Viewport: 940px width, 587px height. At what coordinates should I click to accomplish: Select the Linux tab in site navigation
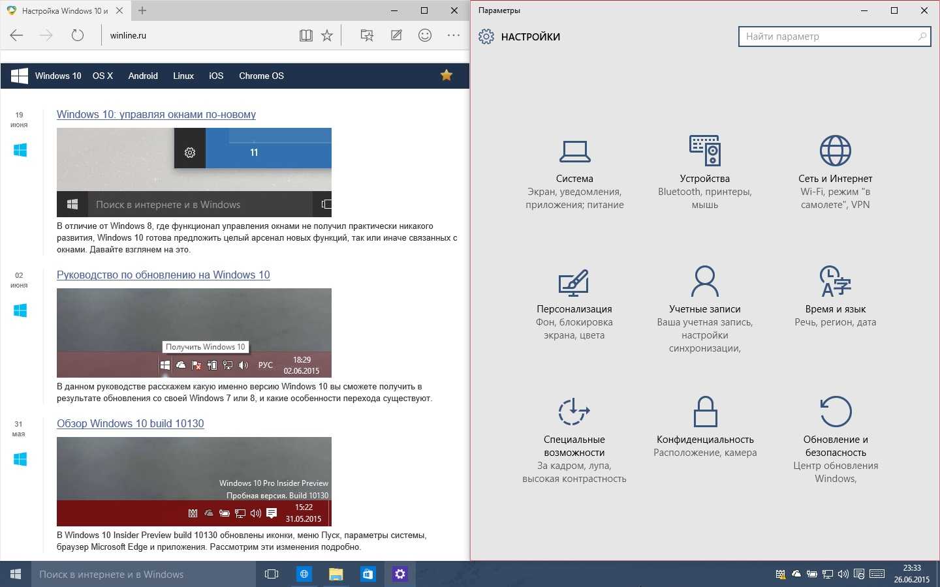[183, 76]
